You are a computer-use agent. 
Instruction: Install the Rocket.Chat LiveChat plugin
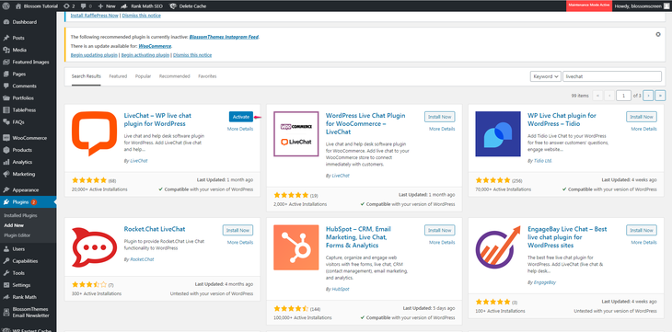pyautogui.click(x=238, y=230)
